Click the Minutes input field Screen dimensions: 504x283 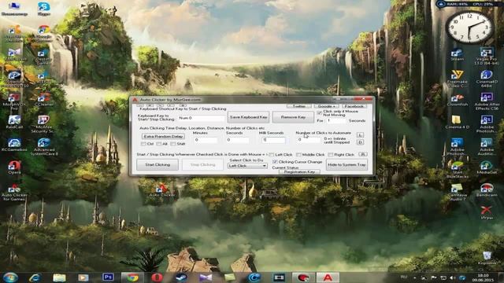206,140
